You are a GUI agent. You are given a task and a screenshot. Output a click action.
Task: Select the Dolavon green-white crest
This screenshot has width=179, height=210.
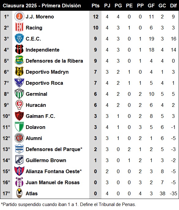tap(19, 127)
